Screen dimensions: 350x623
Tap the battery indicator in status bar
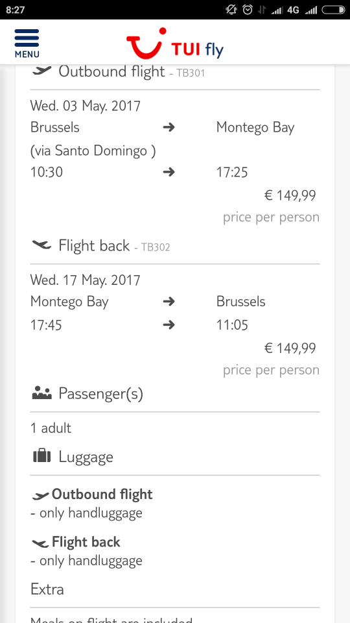[x=333, y=10]
